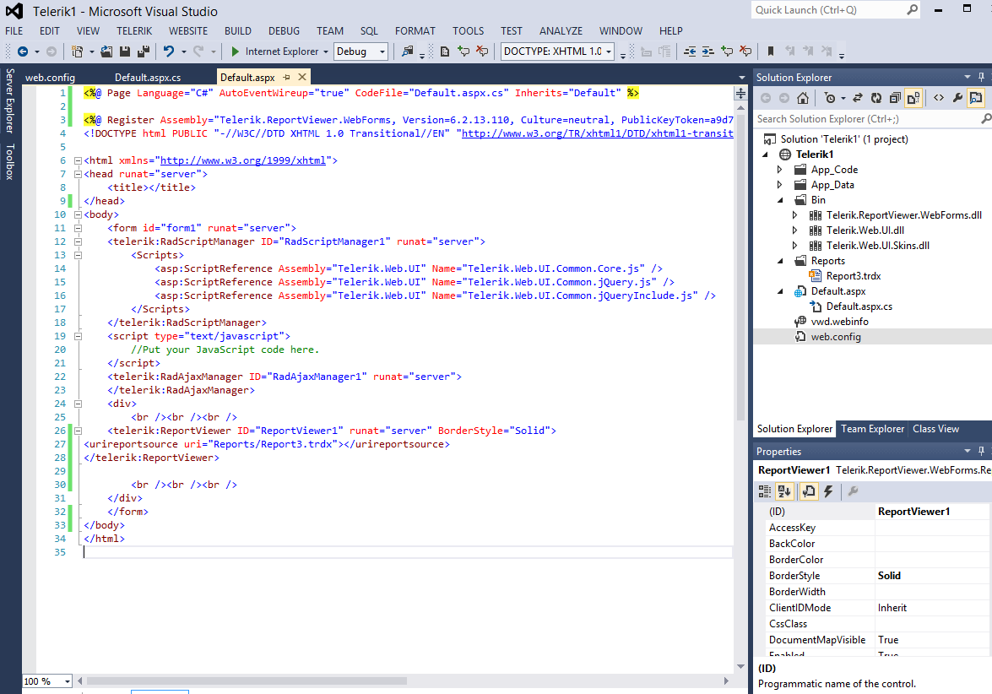This screenshot has width=992, height=694.
Task: Click the BackColor property value field
Action: (932, 544)
